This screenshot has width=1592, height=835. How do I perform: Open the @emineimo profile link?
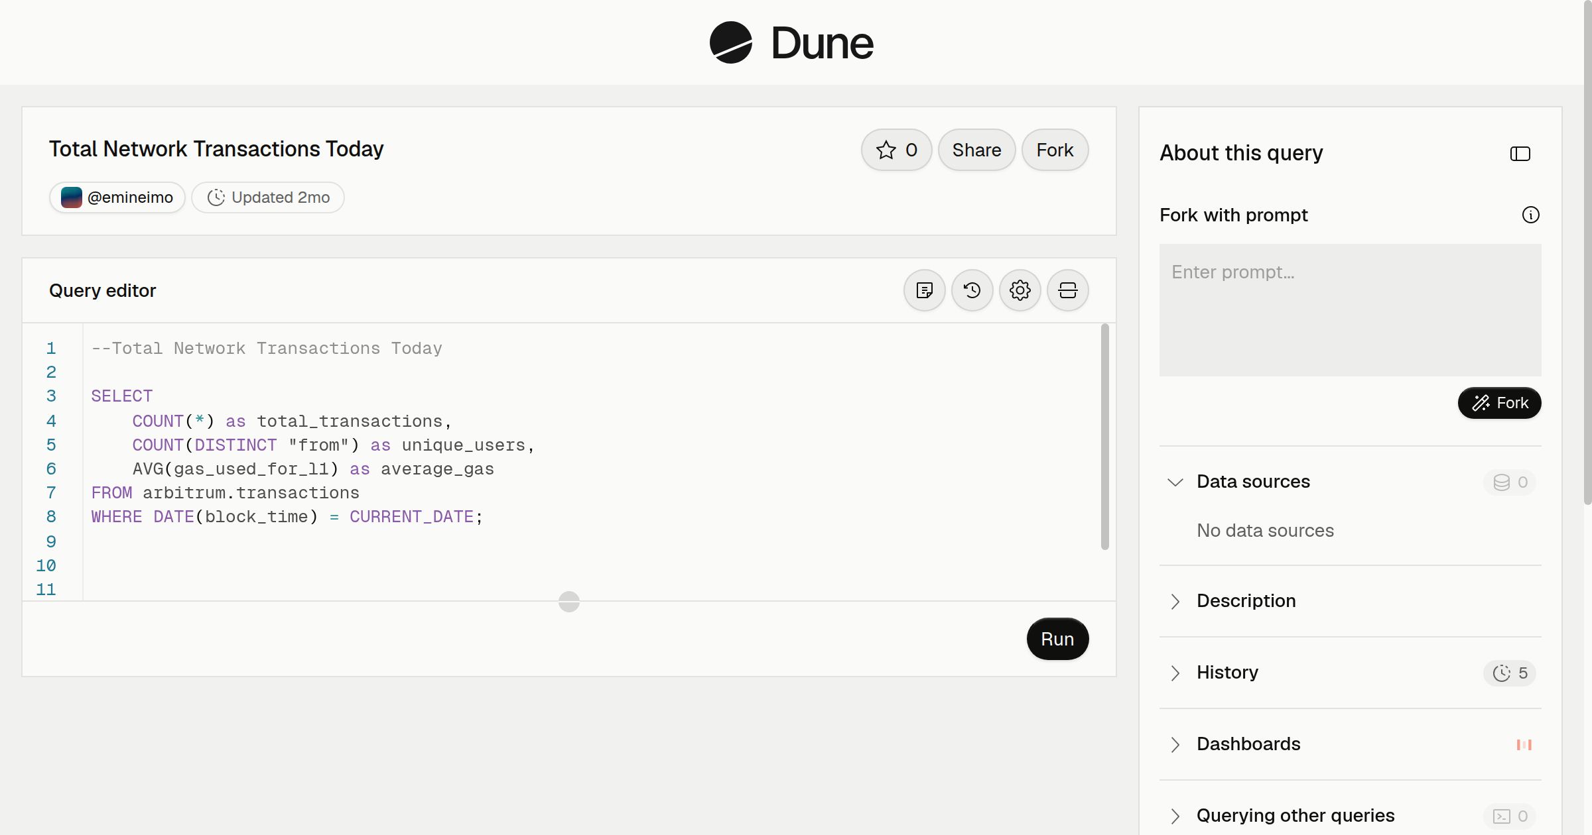[117, 197]
